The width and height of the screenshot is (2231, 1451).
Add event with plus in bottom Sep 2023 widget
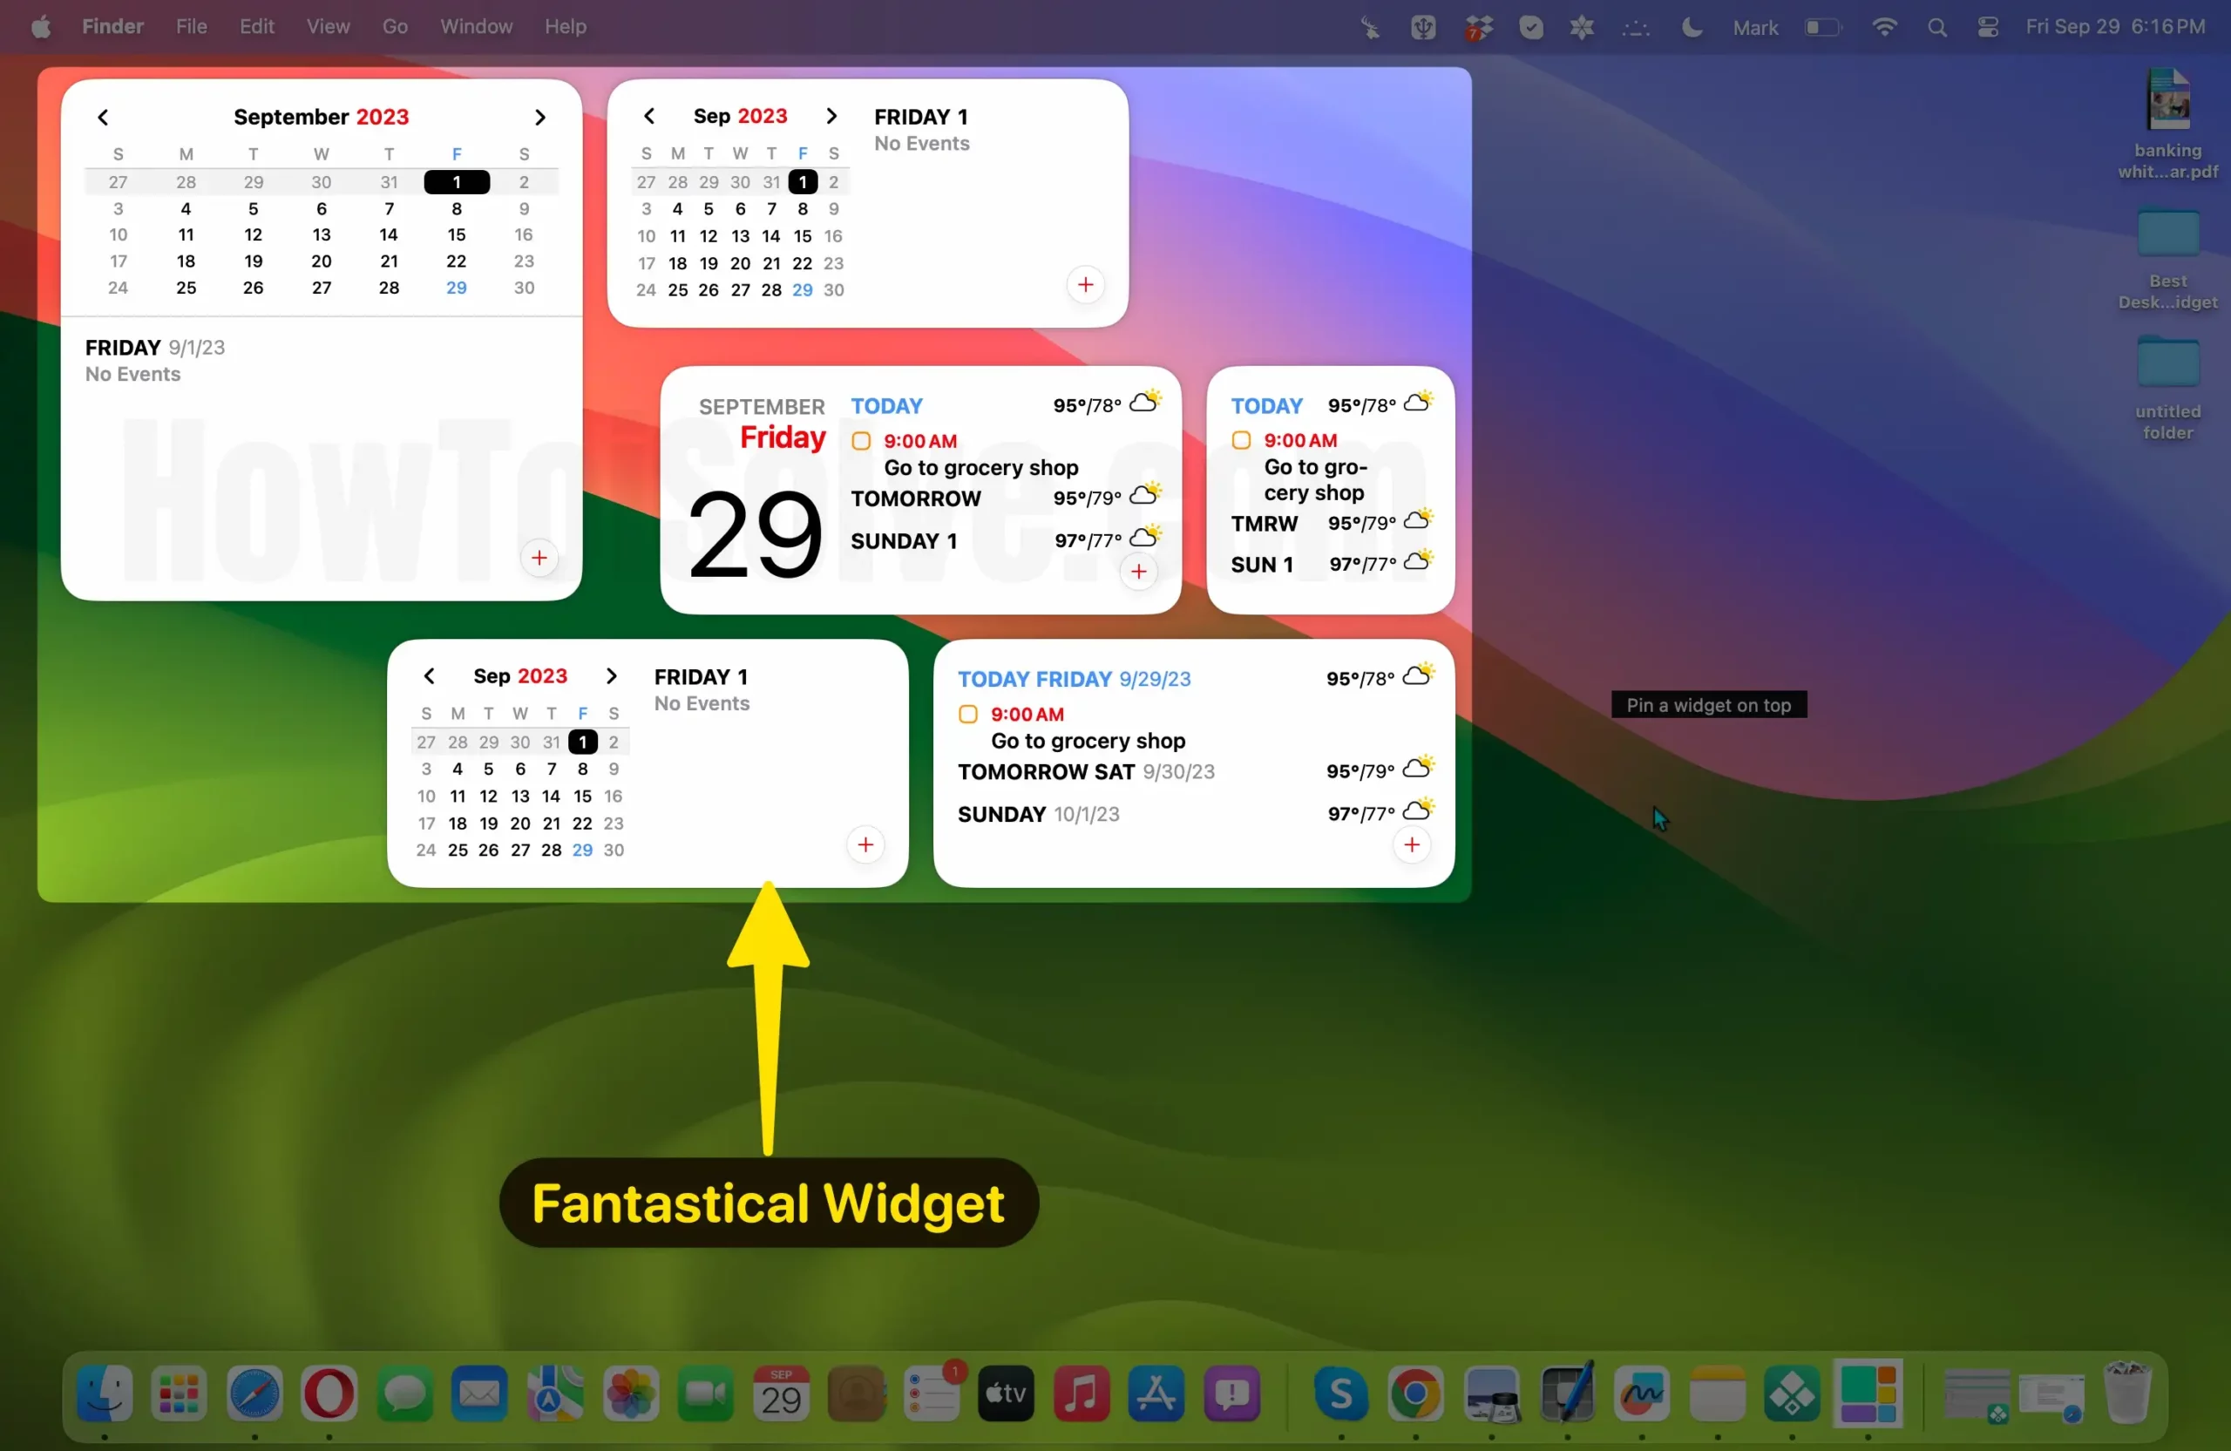coord(865,844)
